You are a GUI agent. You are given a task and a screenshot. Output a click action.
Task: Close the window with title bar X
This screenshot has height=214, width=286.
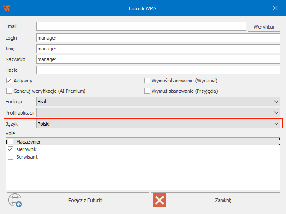[x=274, y=8]
